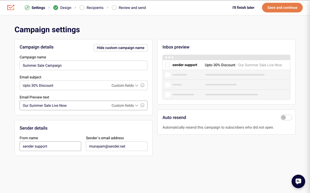The image size is (310, 193).
Task: Expand Custom fields in Email subject
Action: [x=124, y=85]
